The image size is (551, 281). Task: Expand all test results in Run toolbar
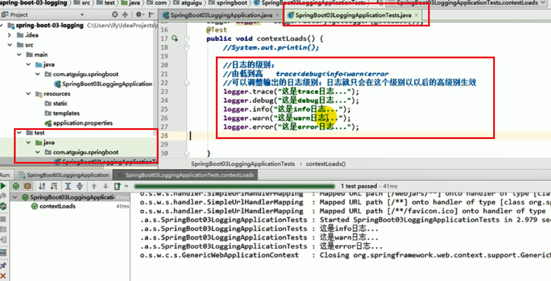click(68, 186)
